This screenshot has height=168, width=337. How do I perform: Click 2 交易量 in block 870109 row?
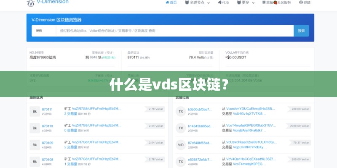pos(71,147)
